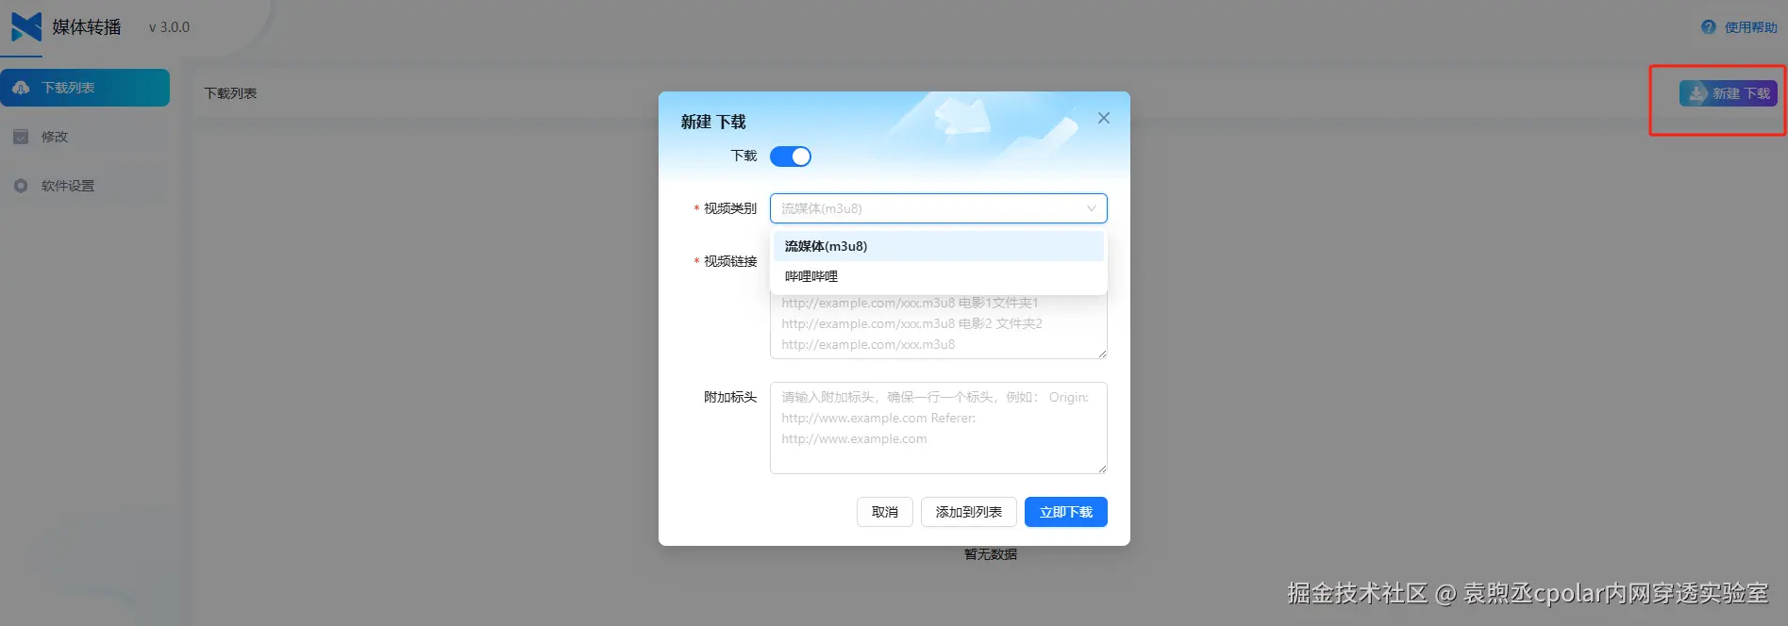Click the 视频链接 textarea

[938, 325]
